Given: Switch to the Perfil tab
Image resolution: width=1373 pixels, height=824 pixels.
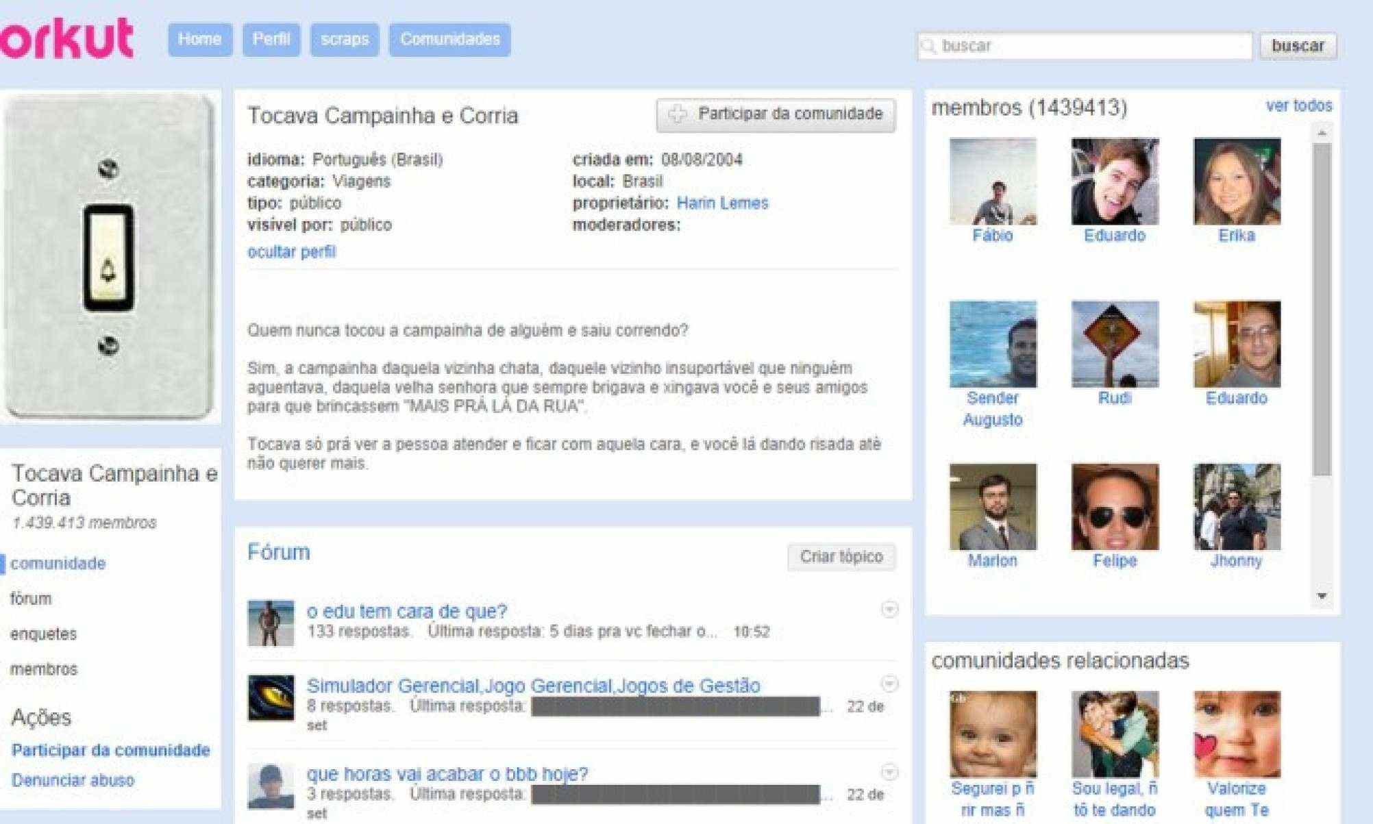Looking at the screenshot, I should click(x=271, y=39).
